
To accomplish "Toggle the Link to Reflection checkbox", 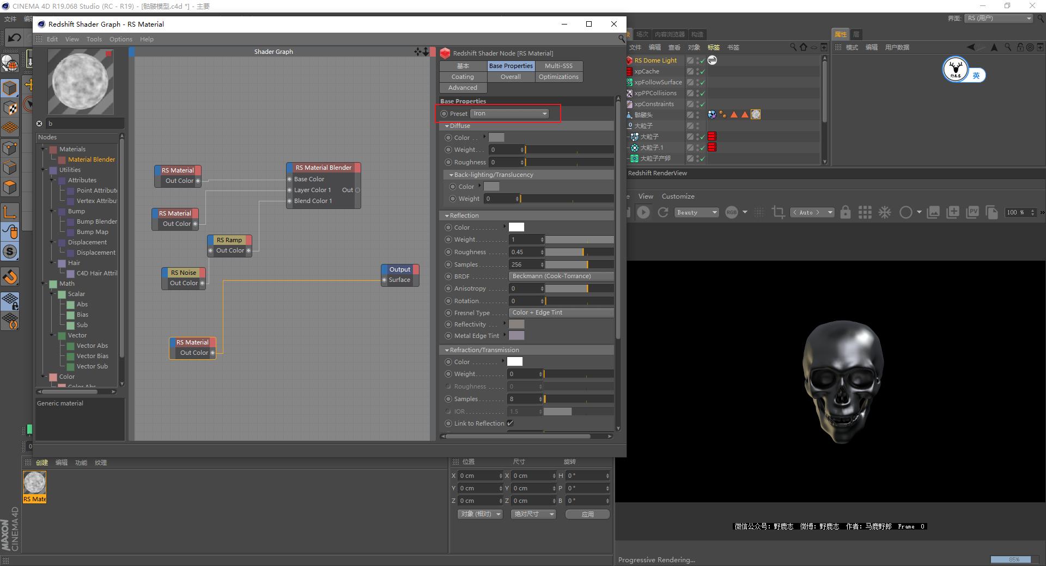I will 510,423.
